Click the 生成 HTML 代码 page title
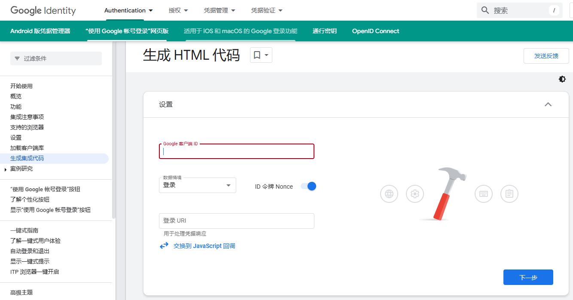Image resolution: width=573 pixels, height=300 pixels. click(x=191, y=55)
